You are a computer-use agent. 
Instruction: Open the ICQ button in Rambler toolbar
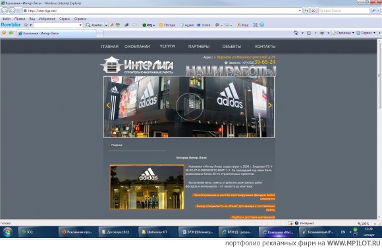coord(148,25)
